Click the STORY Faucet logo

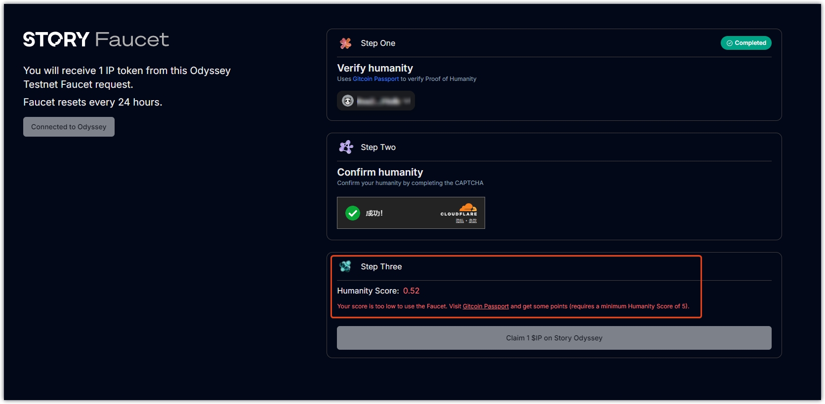tap(96, 39)
